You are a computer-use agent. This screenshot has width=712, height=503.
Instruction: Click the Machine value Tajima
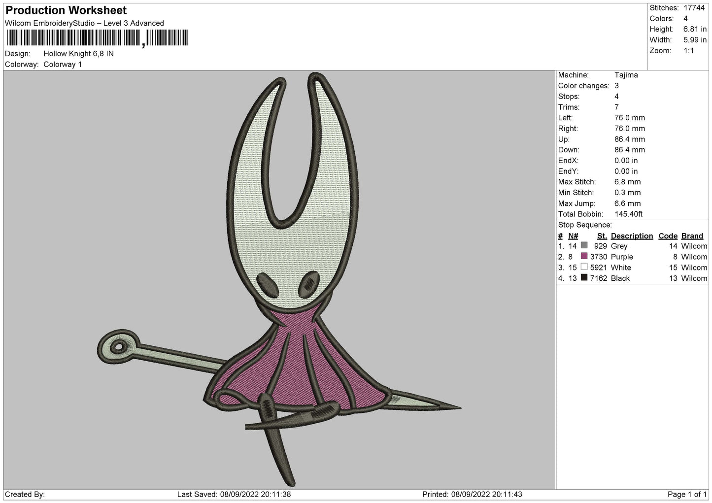(x=626, y=75)
